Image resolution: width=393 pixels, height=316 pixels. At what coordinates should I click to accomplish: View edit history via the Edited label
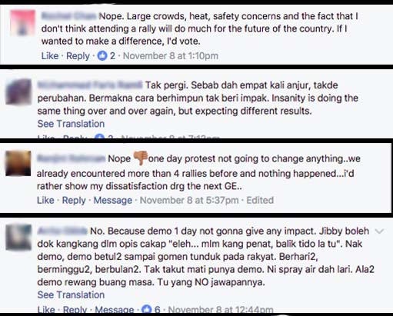(x=260, y=200)
